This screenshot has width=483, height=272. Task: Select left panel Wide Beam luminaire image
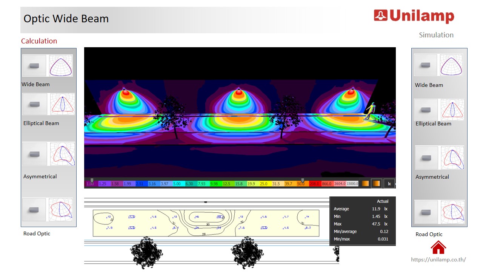(34, 66)
